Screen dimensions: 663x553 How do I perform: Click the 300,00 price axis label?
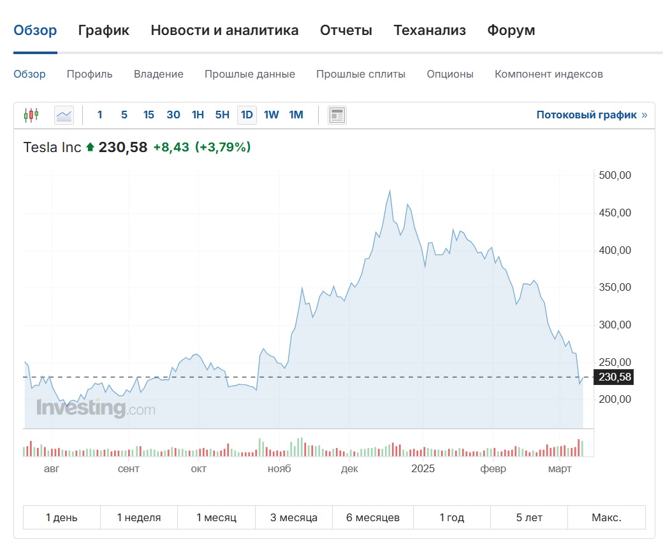[x=615, y=325]
